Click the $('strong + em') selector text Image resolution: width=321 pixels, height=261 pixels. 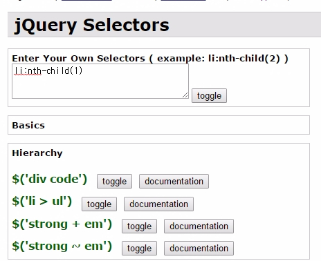tap(62, 224)
